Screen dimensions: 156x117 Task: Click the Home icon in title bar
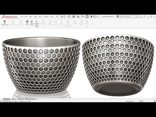(62, 17)
